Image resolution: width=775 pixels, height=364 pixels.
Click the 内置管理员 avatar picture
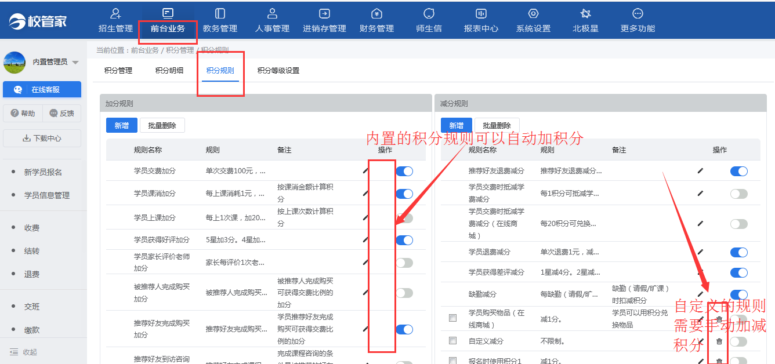pos(15,62)
